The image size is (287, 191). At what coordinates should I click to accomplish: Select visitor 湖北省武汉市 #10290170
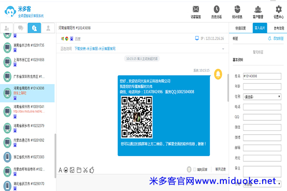click(x=27, y=186)
